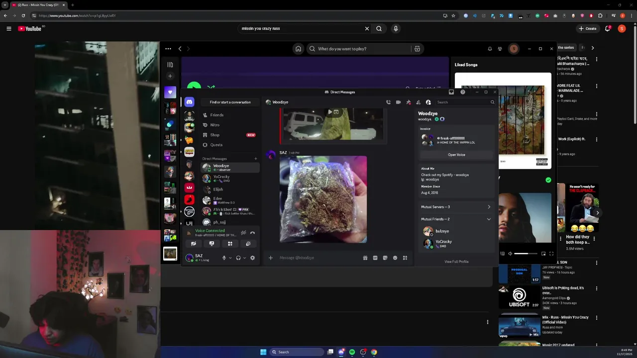Open Spotify notifications bell
Image resolution: width=637 pixels, height=358 pixels.
pyautogui.click(x=490, y=49)
